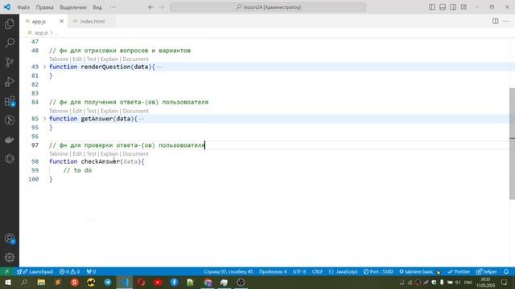Click the editor vertical scrollbar
This screenshot has height=289, width=515.
point(512,144)
